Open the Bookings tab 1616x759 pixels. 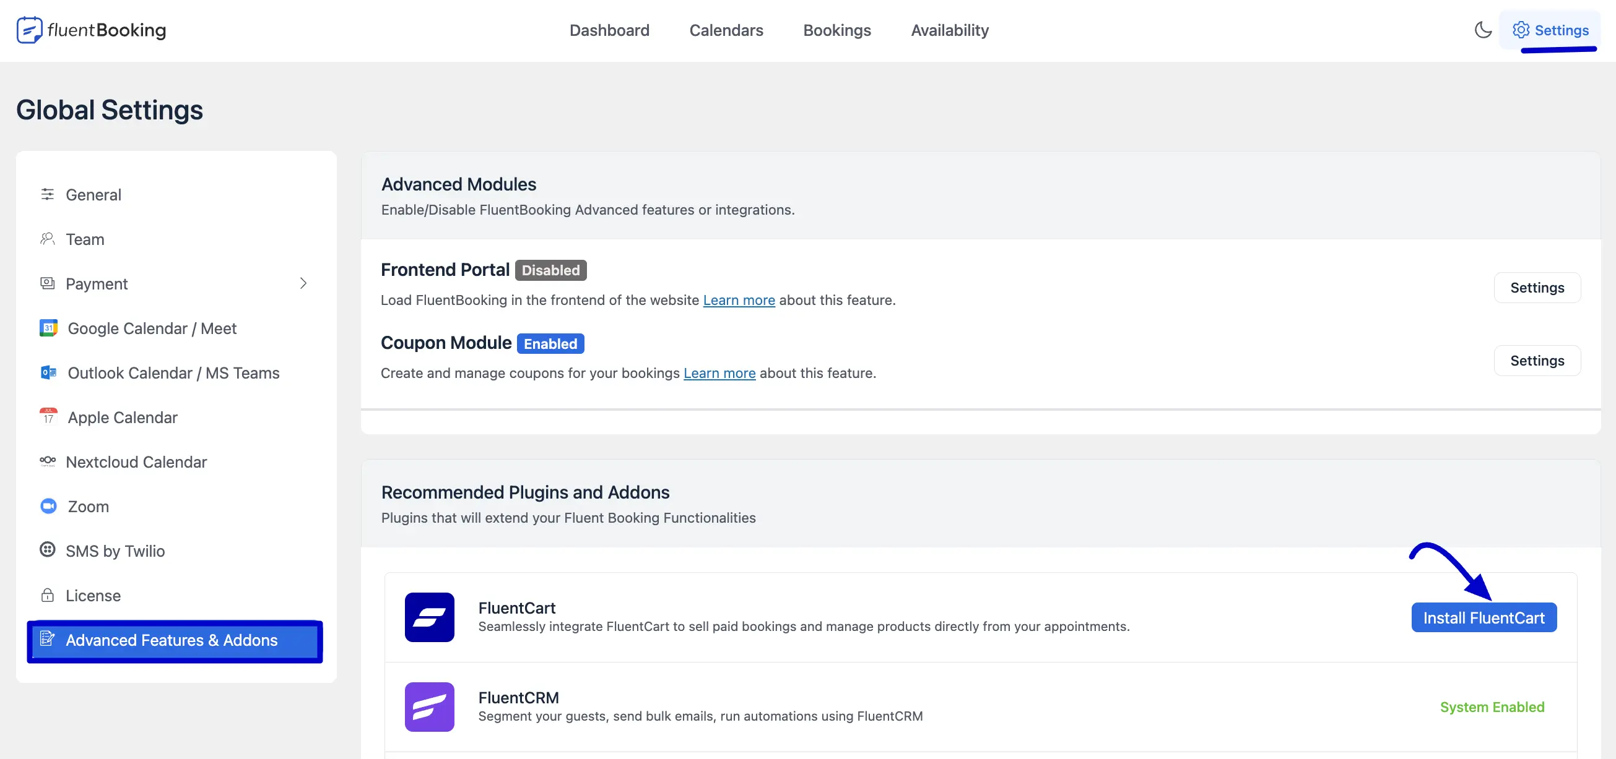pyautogui.click(x=837, y=30)
